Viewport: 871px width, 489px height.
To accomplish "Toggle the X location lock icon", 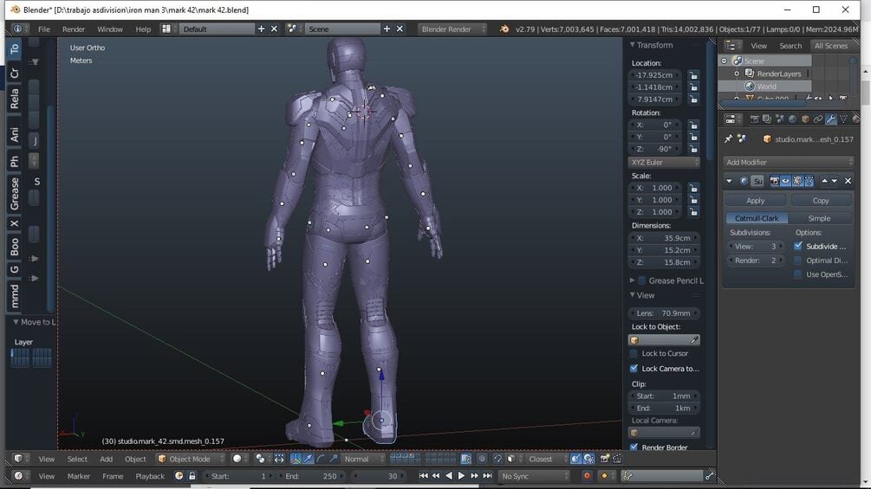I will (693, 75).
